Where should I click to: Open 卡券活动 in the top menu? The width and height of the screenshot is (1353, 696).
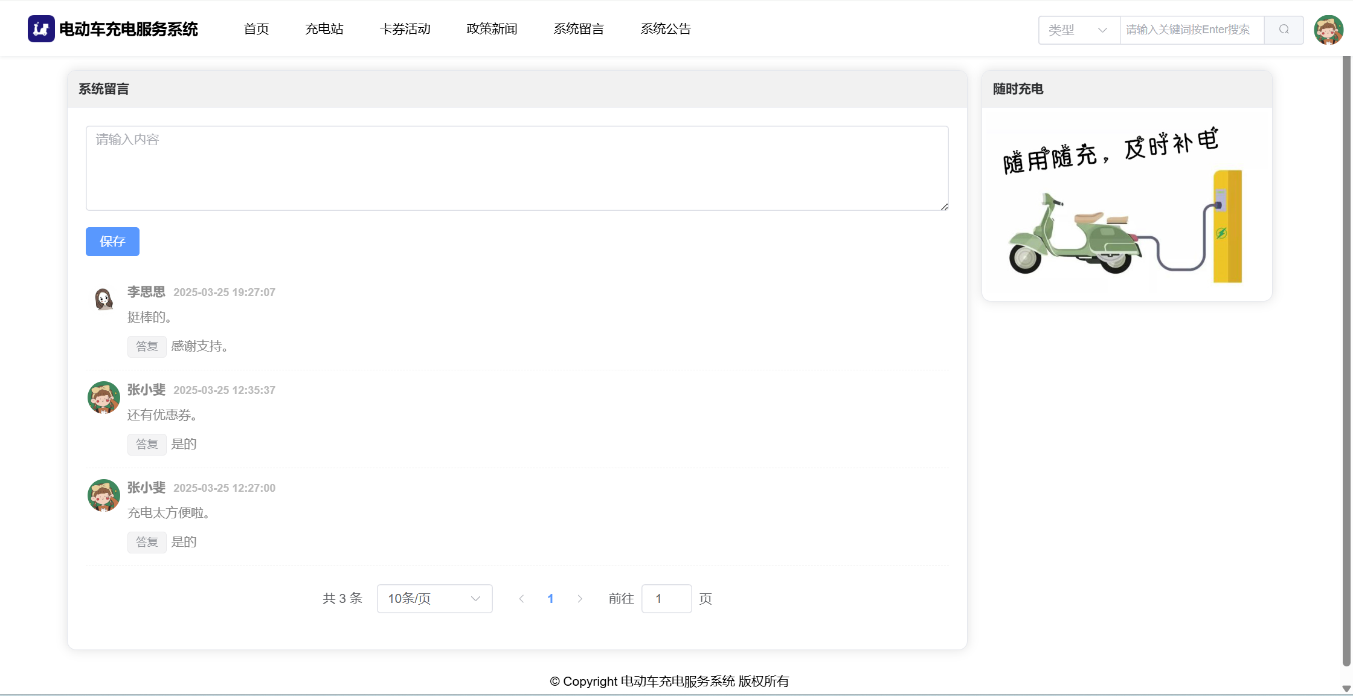[405, 29]
